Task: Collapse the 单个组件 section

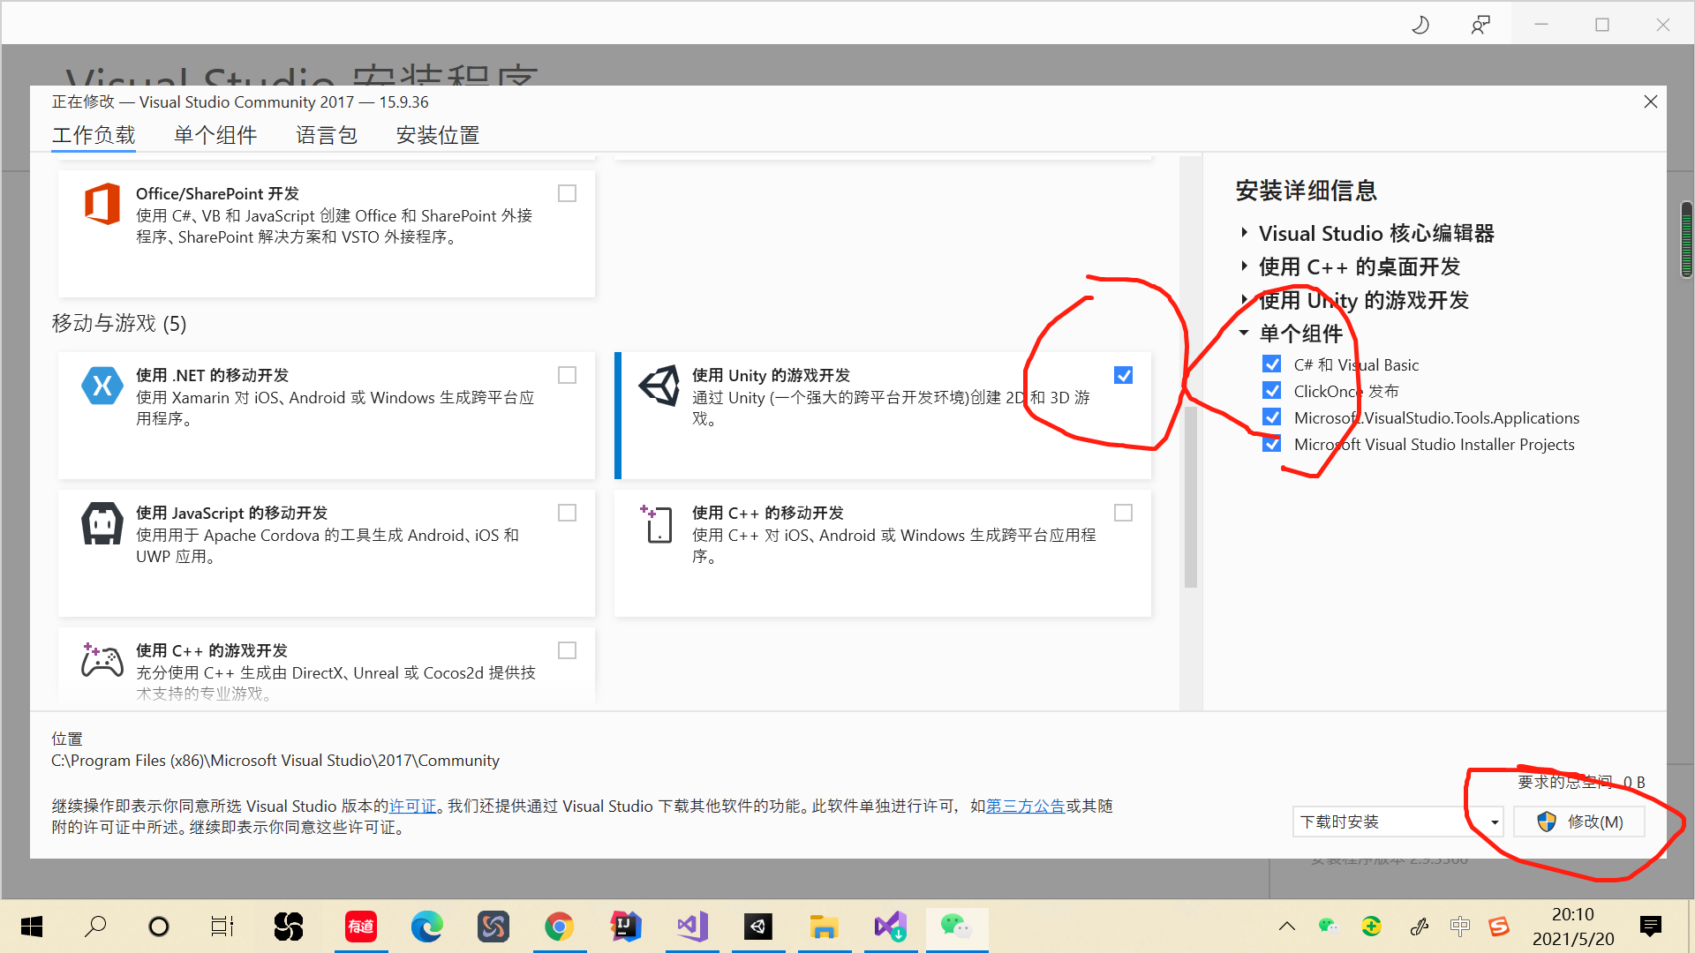Action: 1244,333
